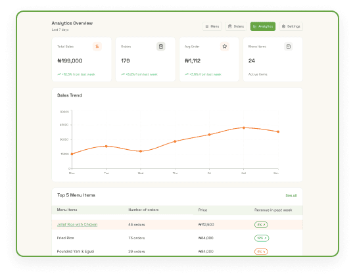Screen dimensions: 355x278
Task: Open the Menu tab
Action: (212, 26)
